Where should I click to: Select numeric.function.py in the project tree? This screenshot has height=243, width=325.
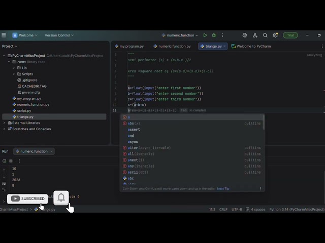31,105
